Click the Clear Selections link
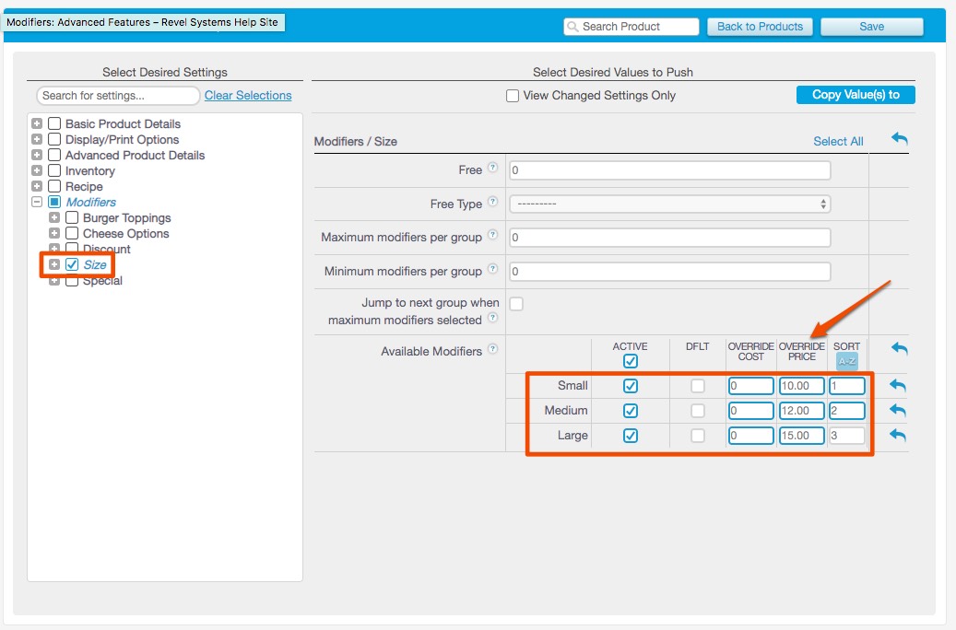 click(248, 96)
